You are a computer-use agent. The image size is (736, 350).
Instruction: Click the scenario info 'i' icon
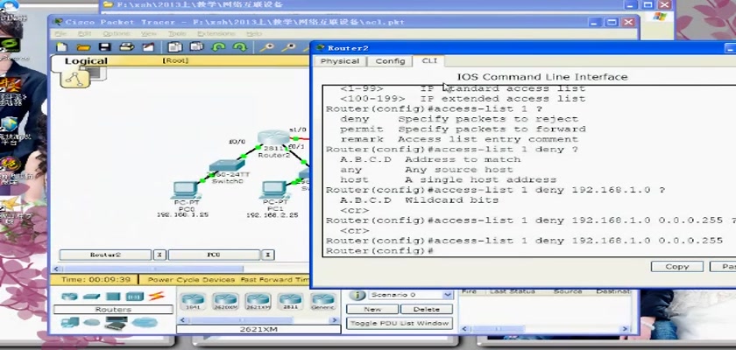(x=357, y=296)
